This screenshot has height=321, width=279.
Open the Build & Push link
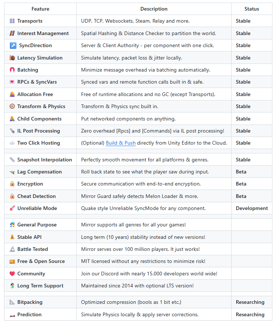121,143
